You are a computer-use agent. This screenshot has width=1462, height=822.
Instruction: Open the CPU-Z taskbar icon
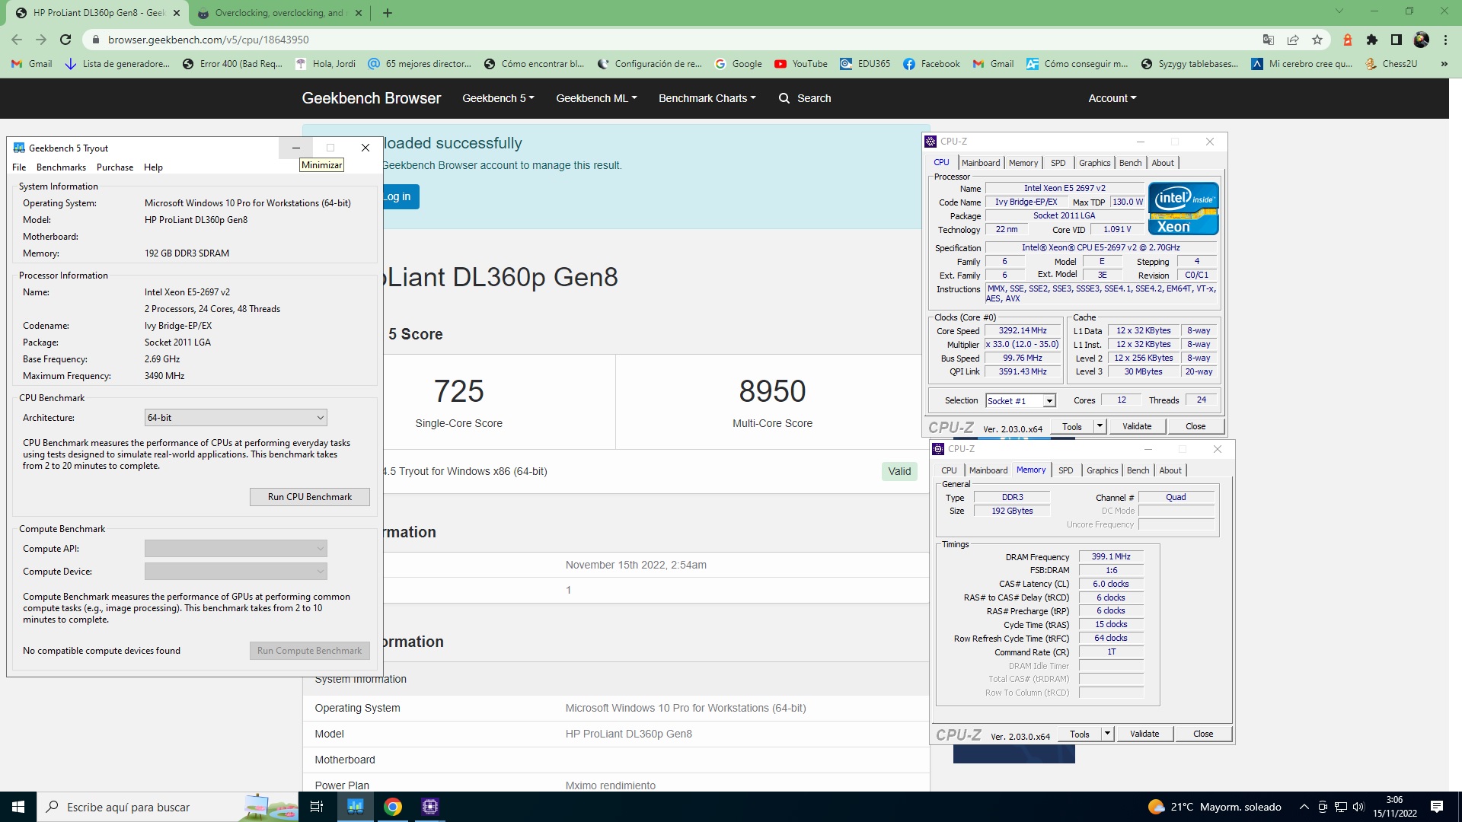430,807
